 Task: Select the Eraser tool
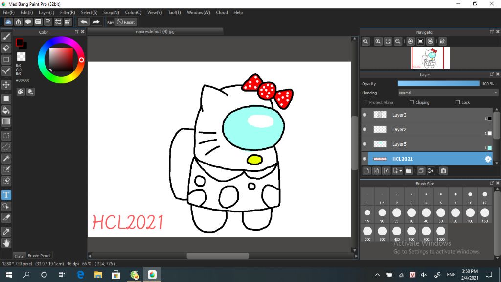pyautogui.click(x=6, y=48)
